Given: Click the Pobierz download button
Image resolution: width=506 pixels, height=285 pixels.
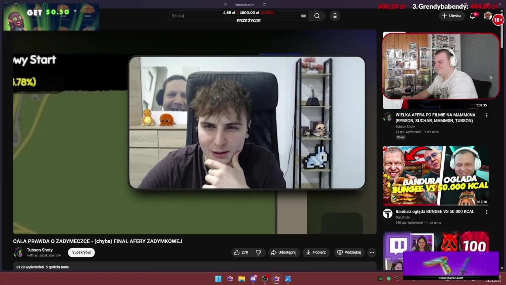Looking at the screenshot, I should pos(316,253).
